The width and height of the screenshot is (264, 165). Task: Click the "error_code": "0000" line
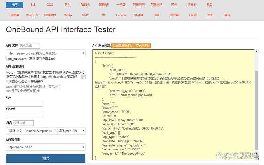tap(116, 112)
